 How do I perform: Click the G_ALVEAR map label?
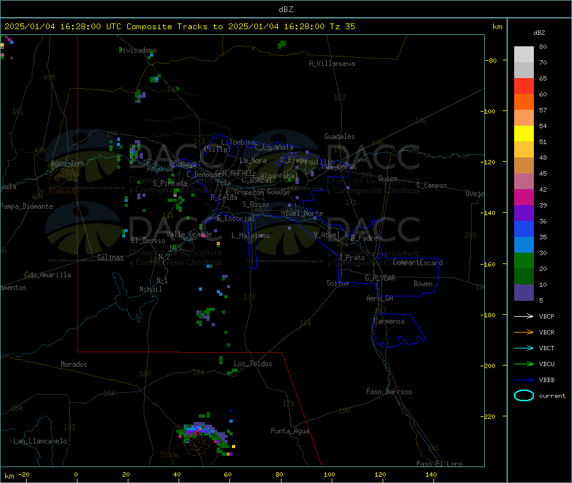tap(380, 278)
